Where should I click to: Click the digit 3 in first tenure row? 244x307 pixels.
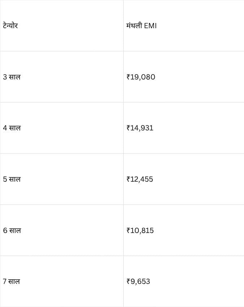[5, 77]
